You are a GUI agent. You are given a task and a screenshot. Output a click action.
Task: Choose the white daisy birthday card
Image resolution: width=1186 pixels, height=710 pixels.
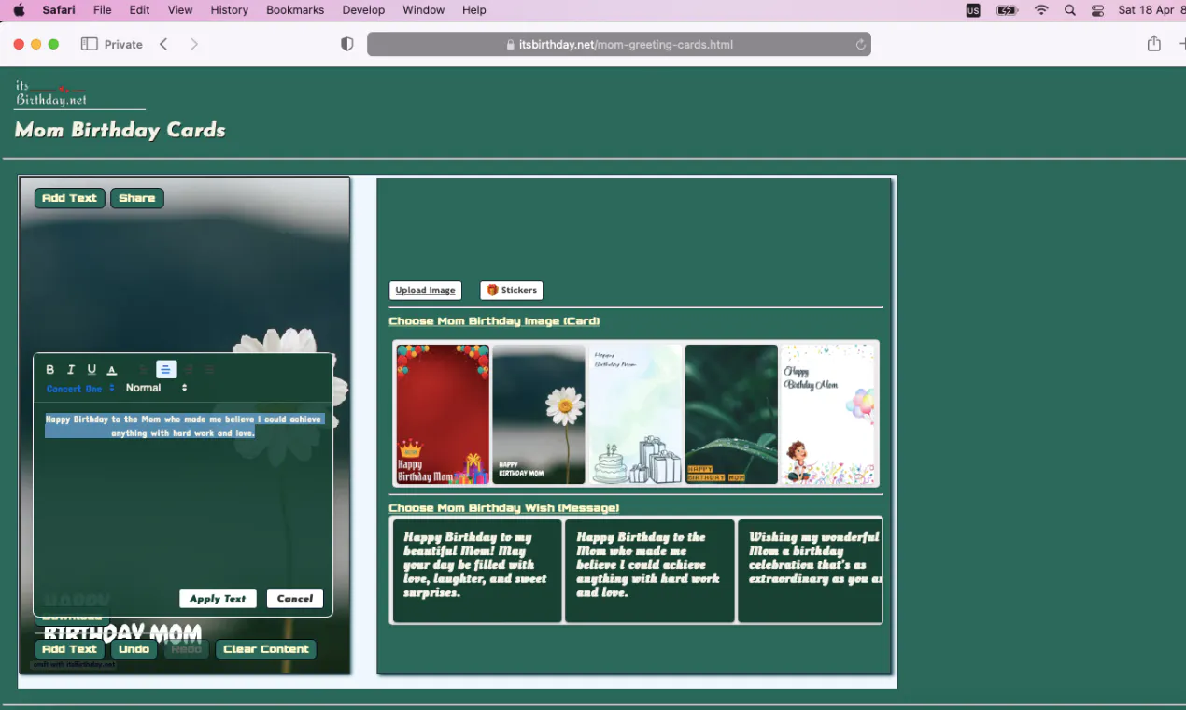click(539, 414)
